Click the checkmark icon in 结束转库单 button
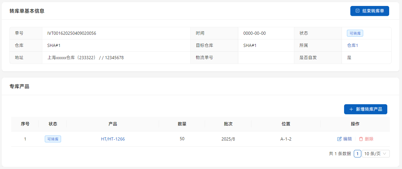This screenshot has height=169, width=402. [358, 11]
